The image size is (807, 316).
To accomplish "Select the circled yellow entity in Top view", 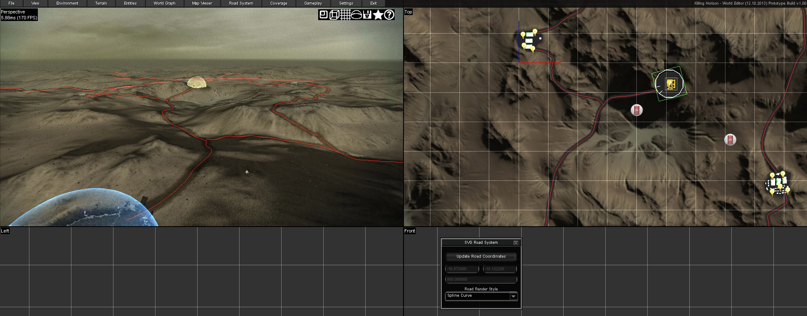I will pos(670,84).
